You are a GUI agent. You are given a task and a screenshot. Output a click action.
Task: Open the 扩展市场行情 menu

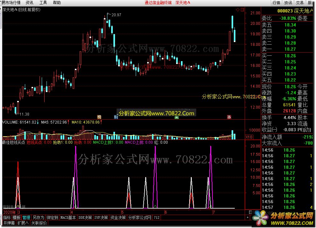click(11, 3)
